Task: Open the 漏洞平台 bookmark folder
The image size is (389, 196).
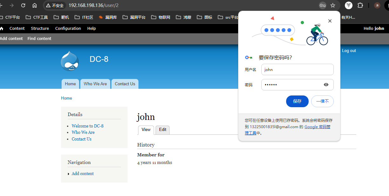Action: click(134, 17)
